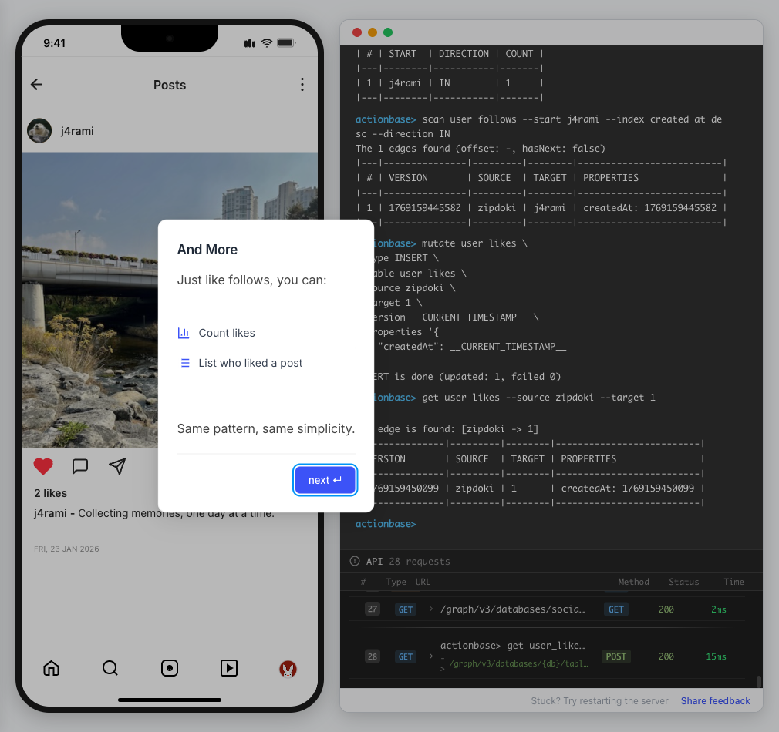Click the empty actionbase terminal prompt
Screen dimensions: 779x732
point(463,524)
